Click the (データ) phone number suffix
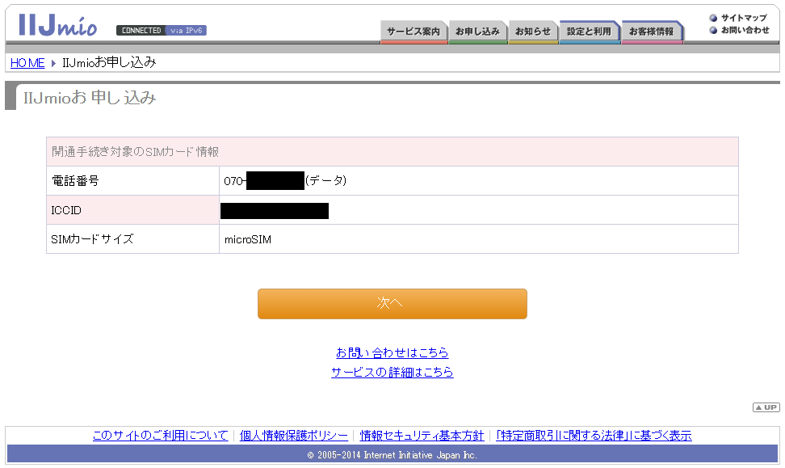 point(326,181)
